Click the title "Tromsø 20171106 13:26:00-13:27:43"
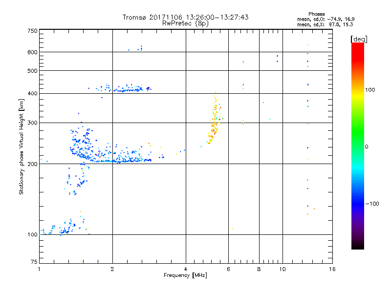The height and width of the screenshot is (293, 391). coord(185,17)
